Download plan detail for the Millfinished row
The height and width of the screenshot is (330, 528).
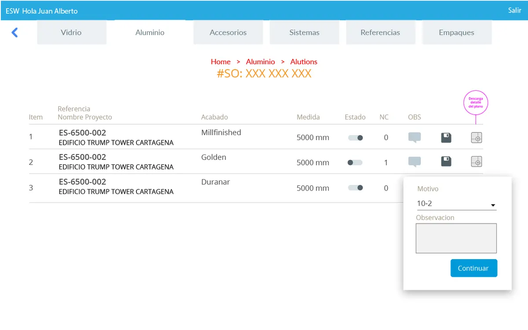click(x=477, y=138)
